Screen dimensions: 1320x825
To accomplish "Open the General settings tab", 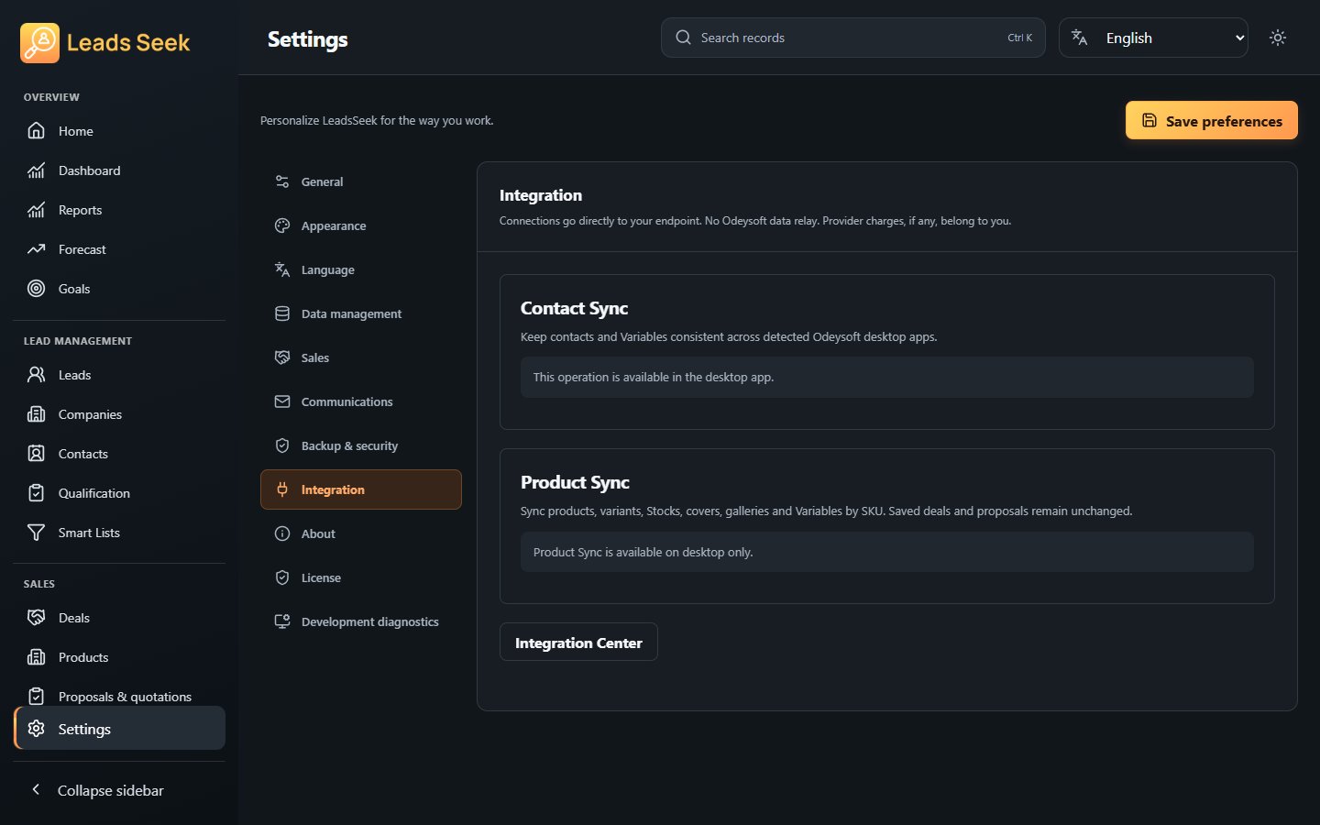I will click(x=360, y=181).
